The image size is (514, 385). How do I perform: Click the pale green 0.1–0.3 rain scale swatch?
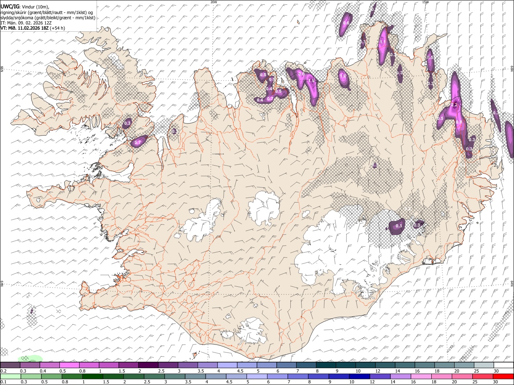[11, 377]
